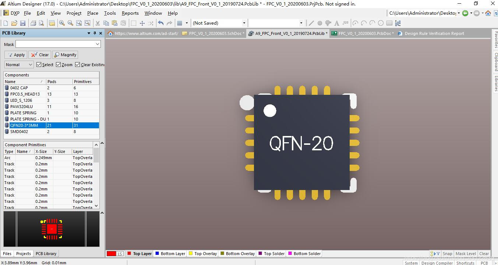Toggle the Zoom checkbox
Screen dimensions: 498x265
tap(58, 65)
